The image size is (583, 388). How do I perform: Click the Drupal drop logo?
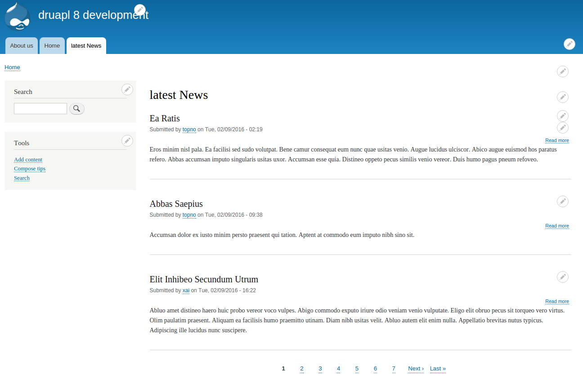pos(18,17)
